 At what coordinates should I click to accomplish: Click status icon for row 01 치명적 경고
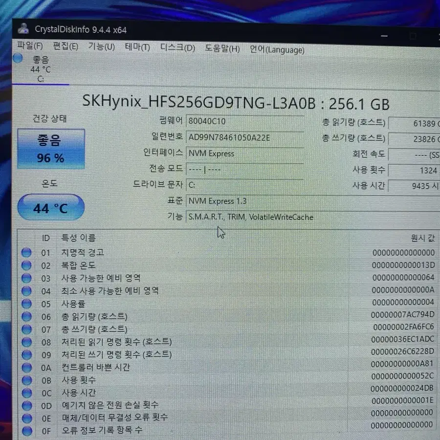26,253
